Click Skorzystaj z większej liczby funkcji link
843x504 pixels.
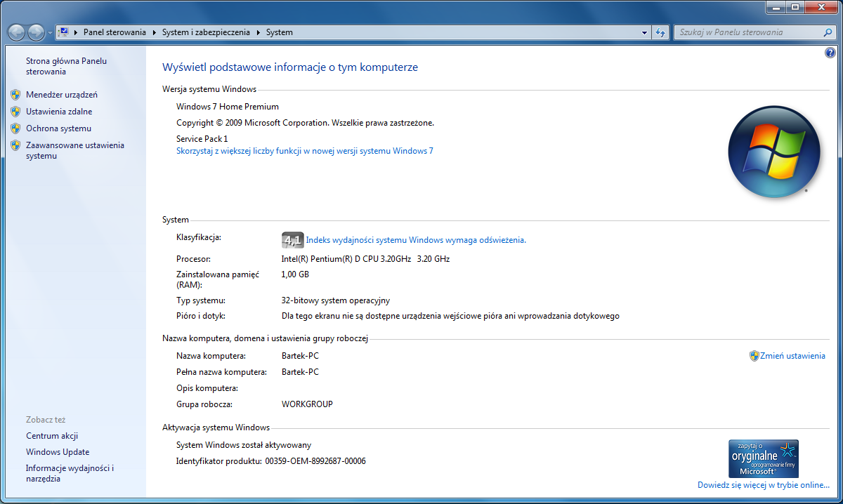(305, 151)
